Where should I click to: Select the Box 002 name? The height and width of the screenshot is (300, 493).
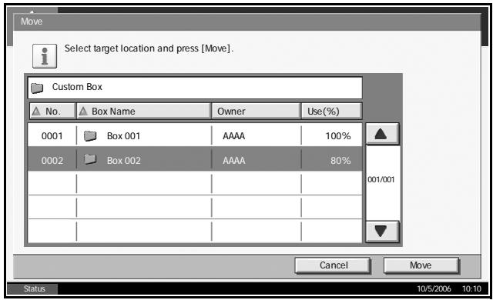(123, 160)
